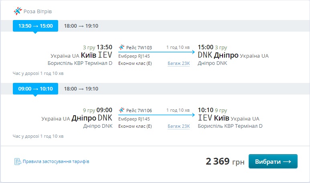Click the outbound flight route arrow line

(x=156, y=52)
